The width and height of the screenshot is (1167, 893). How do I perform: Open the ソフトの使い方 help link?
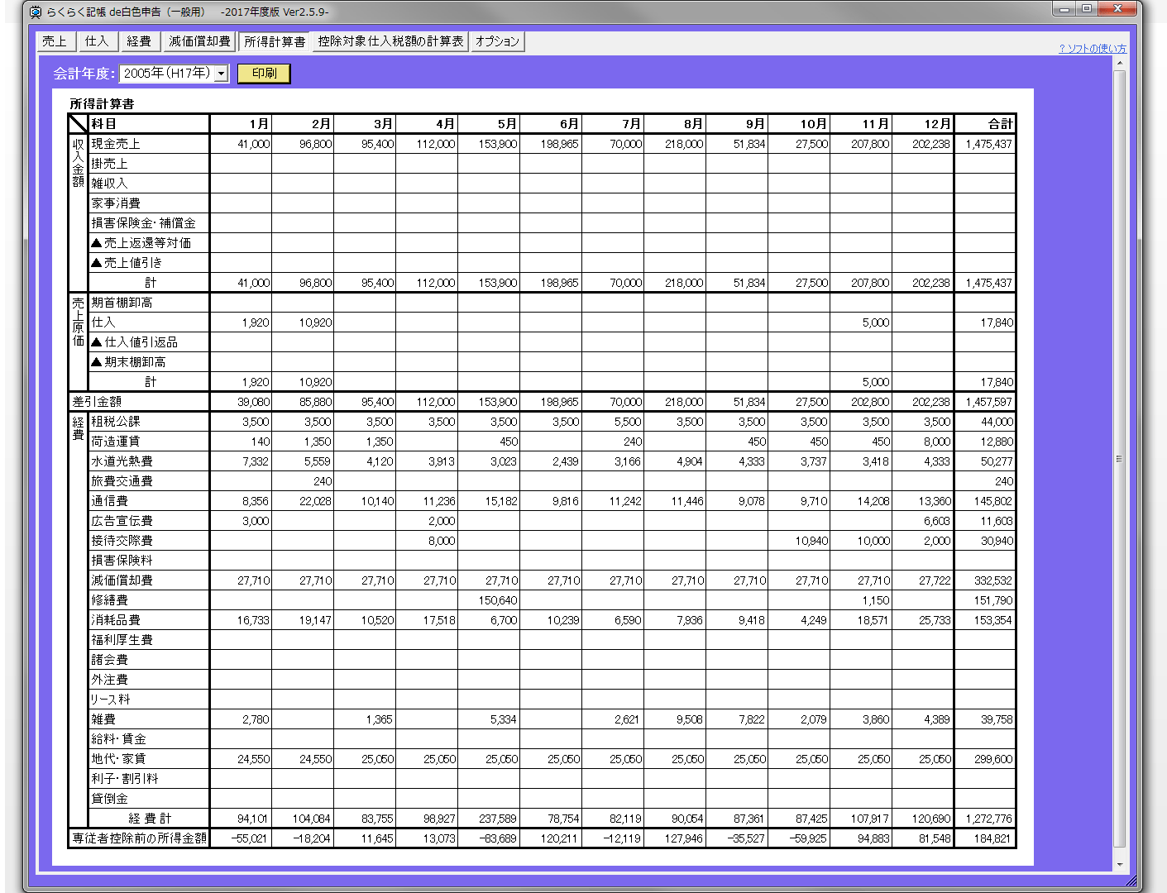coord(1092,49)
